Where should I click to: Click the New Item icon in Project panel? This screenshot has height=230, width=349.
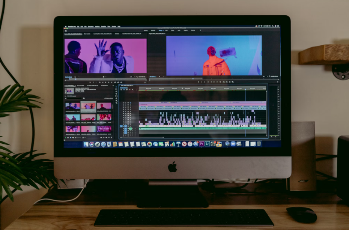tap(109, 138)
